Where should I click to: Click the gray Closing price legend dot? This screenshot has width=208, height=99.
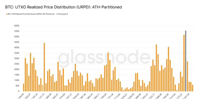tap(57, 14)
